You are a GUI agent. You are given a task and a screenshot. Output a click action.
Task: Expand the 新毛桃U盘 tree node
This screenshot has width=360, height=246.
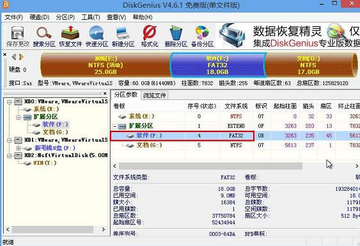[x=19, y=148]
